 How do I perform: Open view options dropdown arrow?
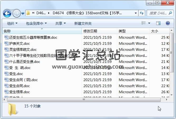tap(149, 23)
